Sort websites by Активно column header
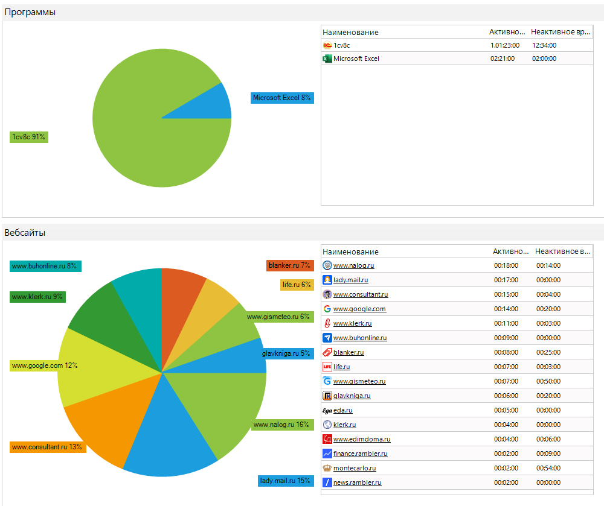 click(510, 251)
